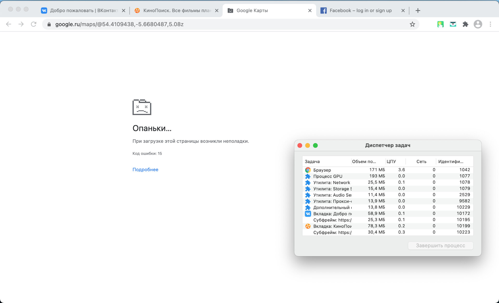Select the Браузер task row
This screenshot has width=499, height=303.
(387, 170)
